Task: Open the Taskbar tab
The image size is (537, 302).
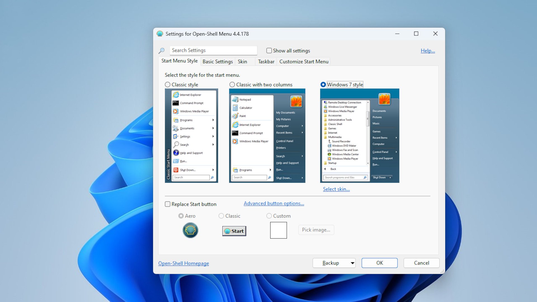Action: pyautogui.click(x=265, y=62)
